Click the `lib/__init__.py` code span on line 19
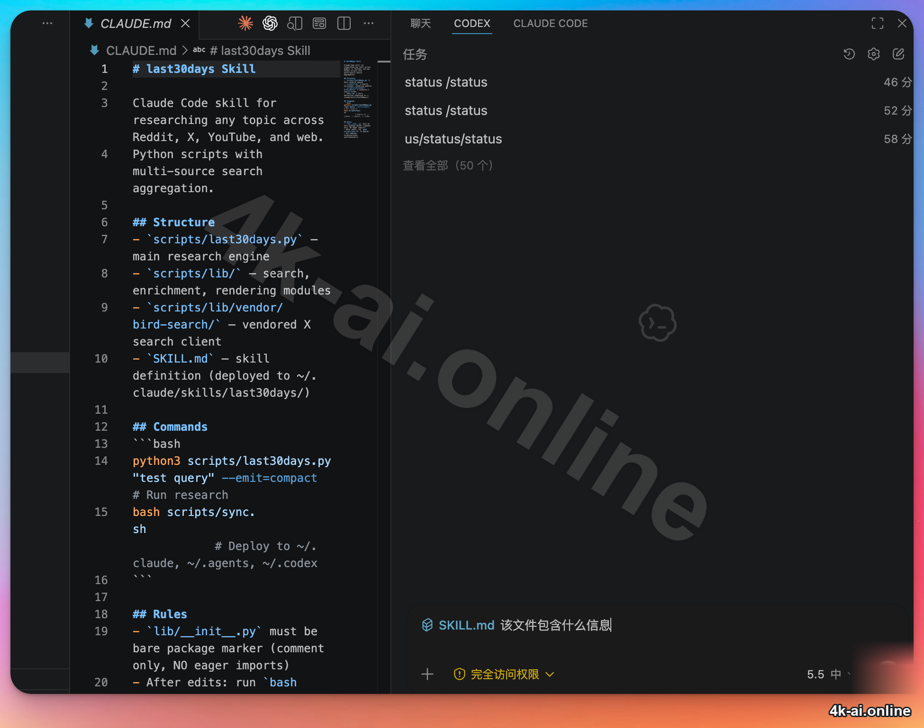The image size is (924, 728). point(204,631)
